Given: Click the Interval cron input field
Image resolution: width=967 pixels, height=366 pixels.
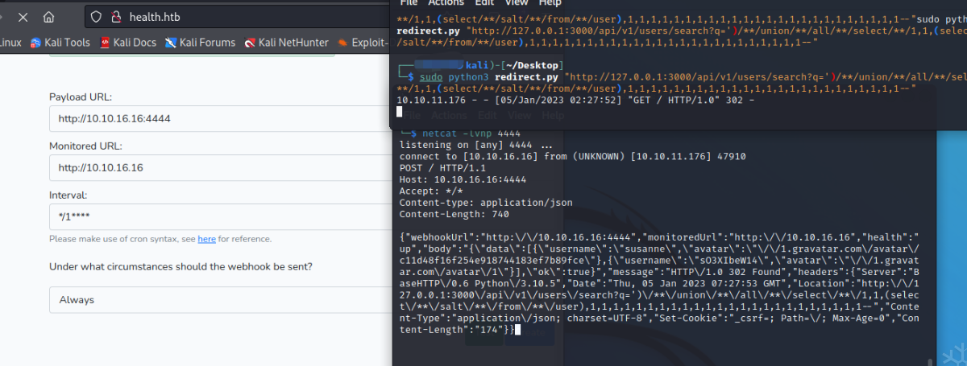Looking at the screenshot, I should click(220, 217).
